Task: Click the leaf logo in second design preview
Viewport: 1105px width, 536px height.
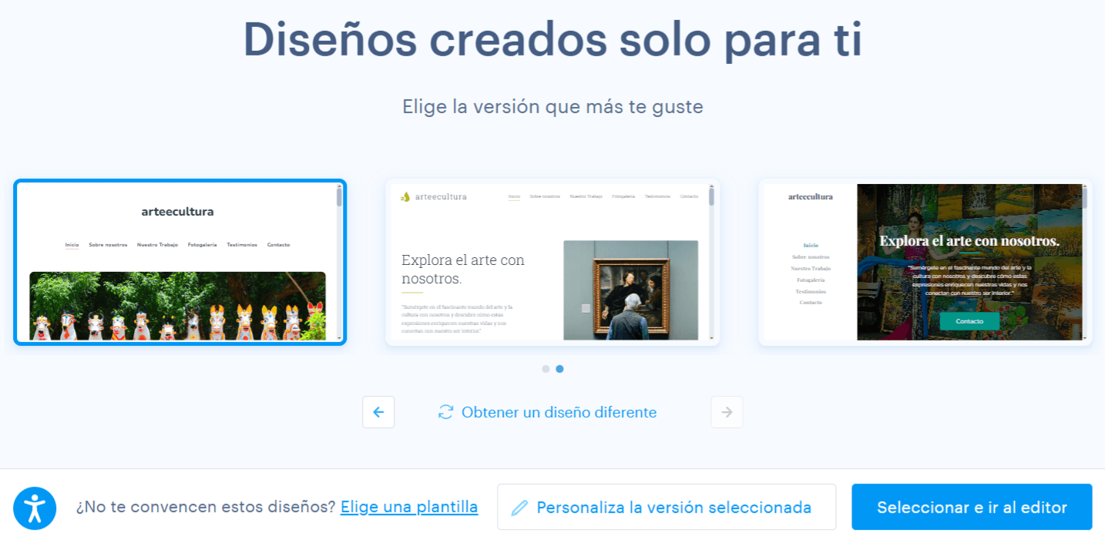Action: coord(405,197)
